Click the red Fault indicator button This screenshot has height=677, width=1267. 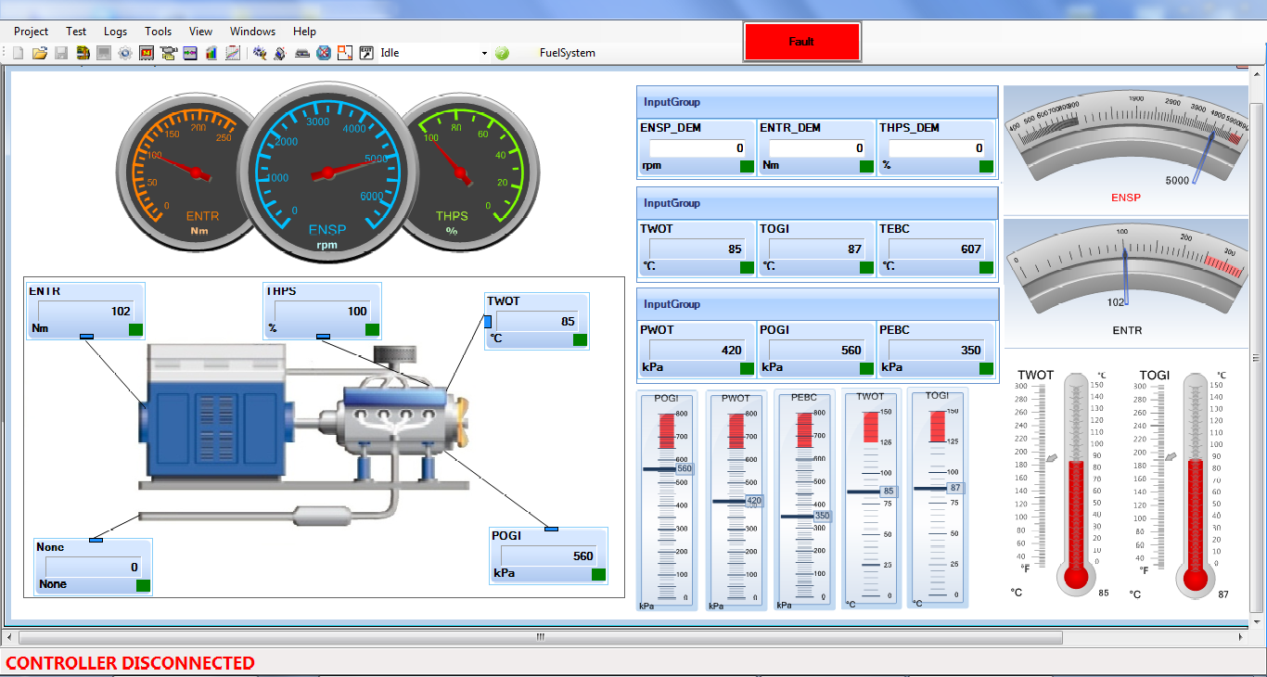[802, 42]
